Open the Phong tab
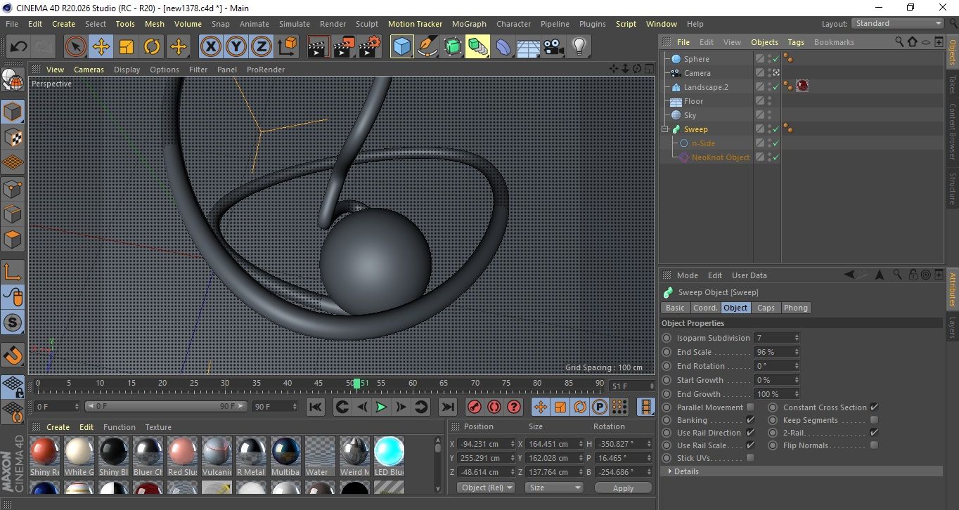The image size is (959, 510). click(x=796, y=308)
